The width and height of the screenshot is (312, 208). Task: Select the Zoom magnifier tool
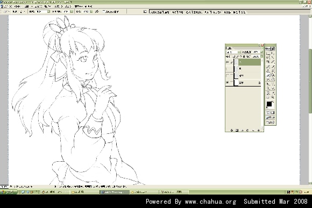[x=273, y=97]
